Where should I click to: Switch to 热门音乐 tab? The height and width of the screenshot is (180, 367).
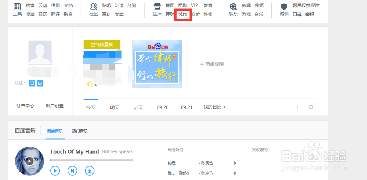pyautogui.click(x=80, y=131)
